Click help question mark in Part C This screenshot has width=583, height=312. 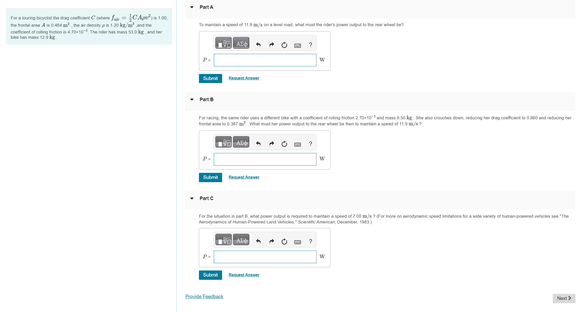pyautogui.click(x=311, y=241)
